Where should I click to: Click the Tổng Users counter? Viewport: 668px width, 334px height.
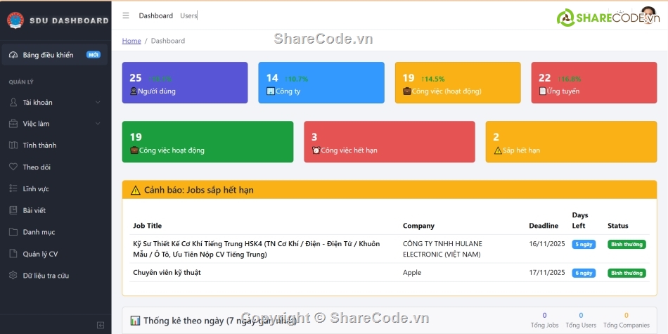coord(581,321)
